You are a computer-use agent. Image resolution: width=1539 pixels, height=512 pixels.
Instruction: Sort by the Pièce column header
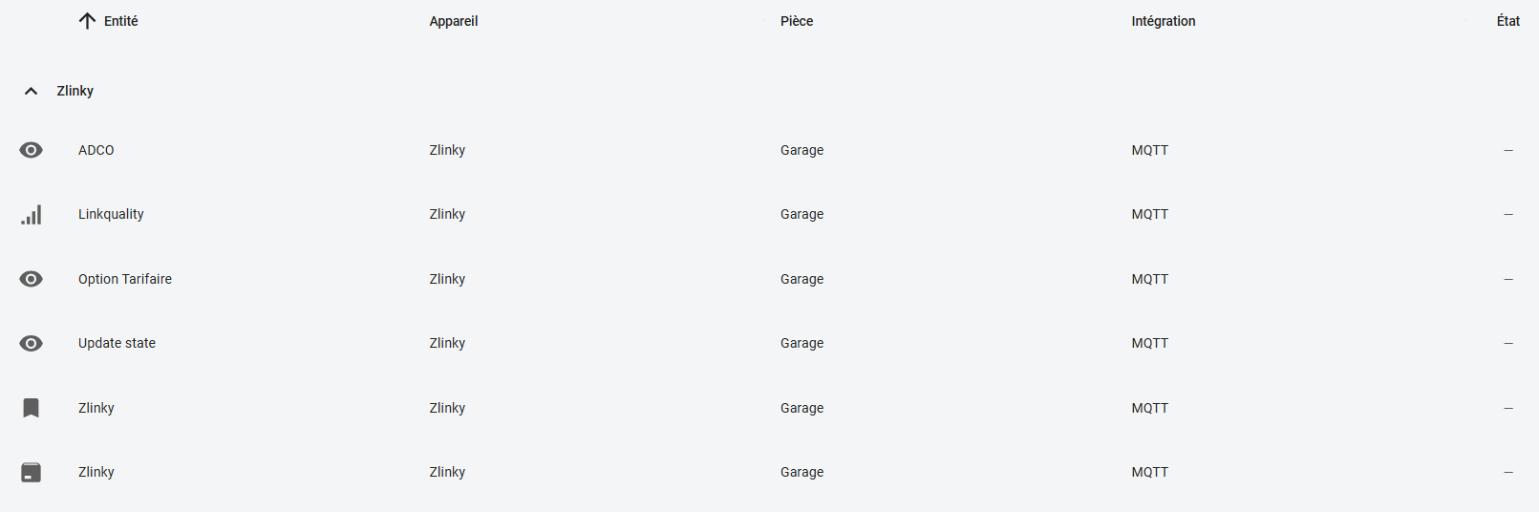[x=797, y=21]
